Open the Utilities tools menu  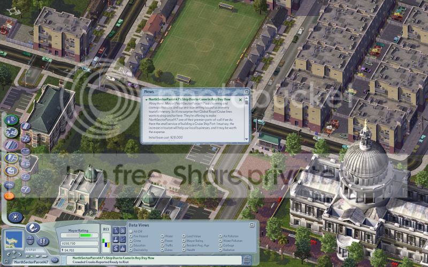pos(11,158)
